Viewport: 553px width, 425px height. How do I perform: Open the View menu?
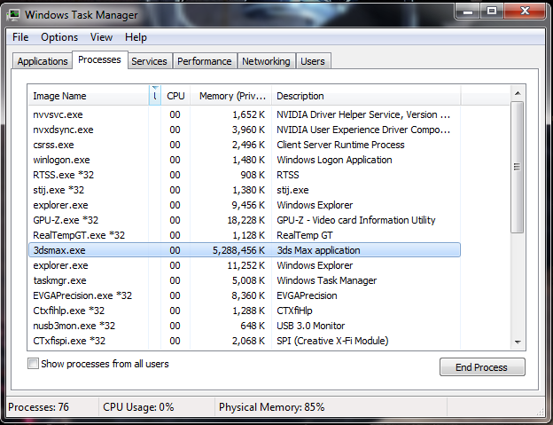(x=101, y=37)
